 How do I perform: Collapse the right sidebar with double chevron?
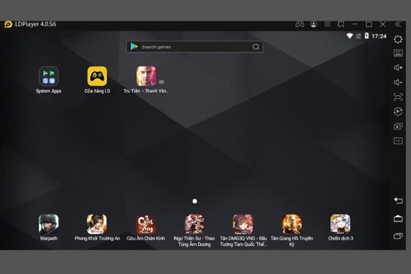[398, 24]
